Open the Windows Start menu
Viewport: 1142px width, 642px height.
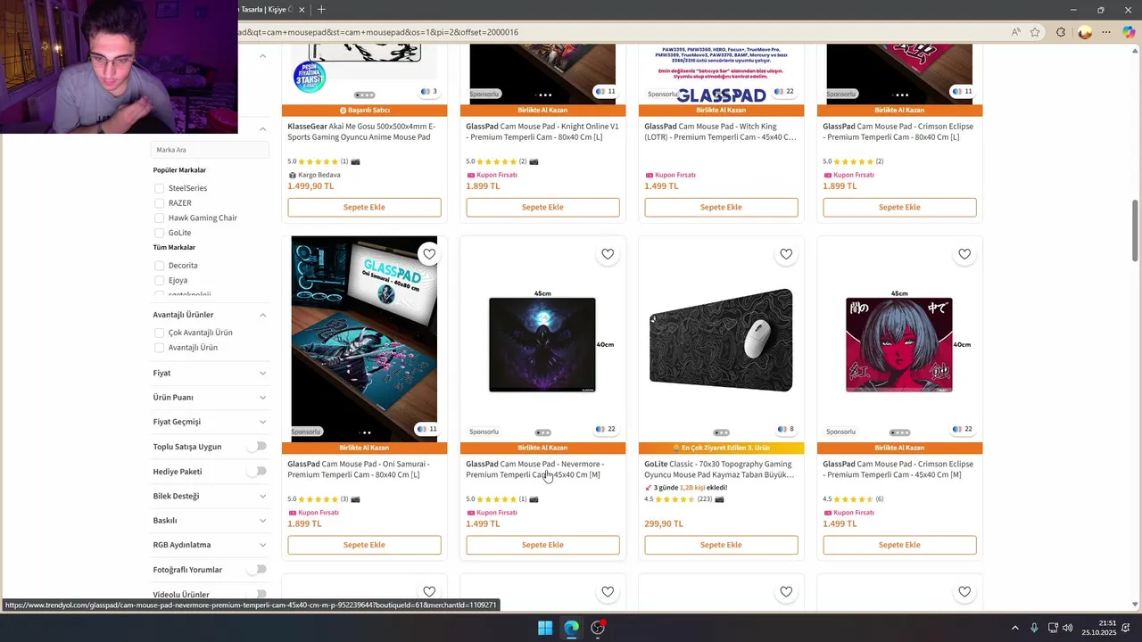point(544,628)
